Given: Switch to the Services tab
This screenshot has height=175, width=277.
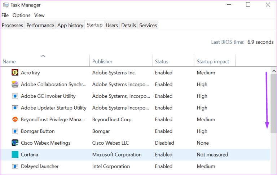Looking at the screenshot, I should (148, 25).
